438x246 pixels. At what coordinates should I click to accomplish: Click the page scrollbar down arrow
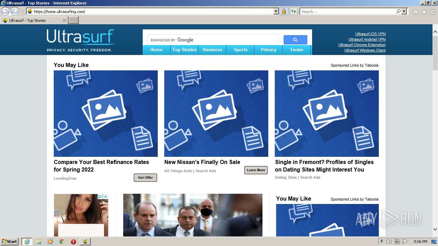pos(435,230)
